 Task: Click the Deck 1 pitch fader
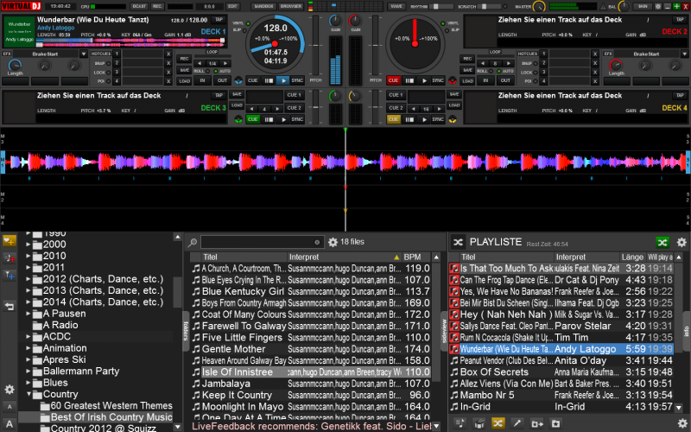(315, 46)
